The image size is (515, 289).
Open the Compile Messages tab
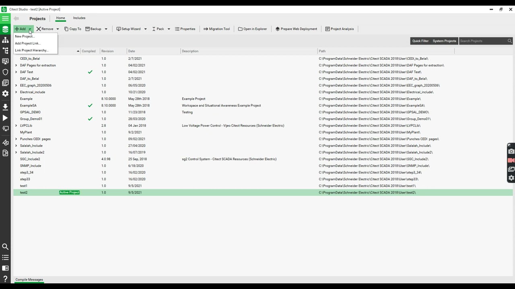[x=29, y=280]
